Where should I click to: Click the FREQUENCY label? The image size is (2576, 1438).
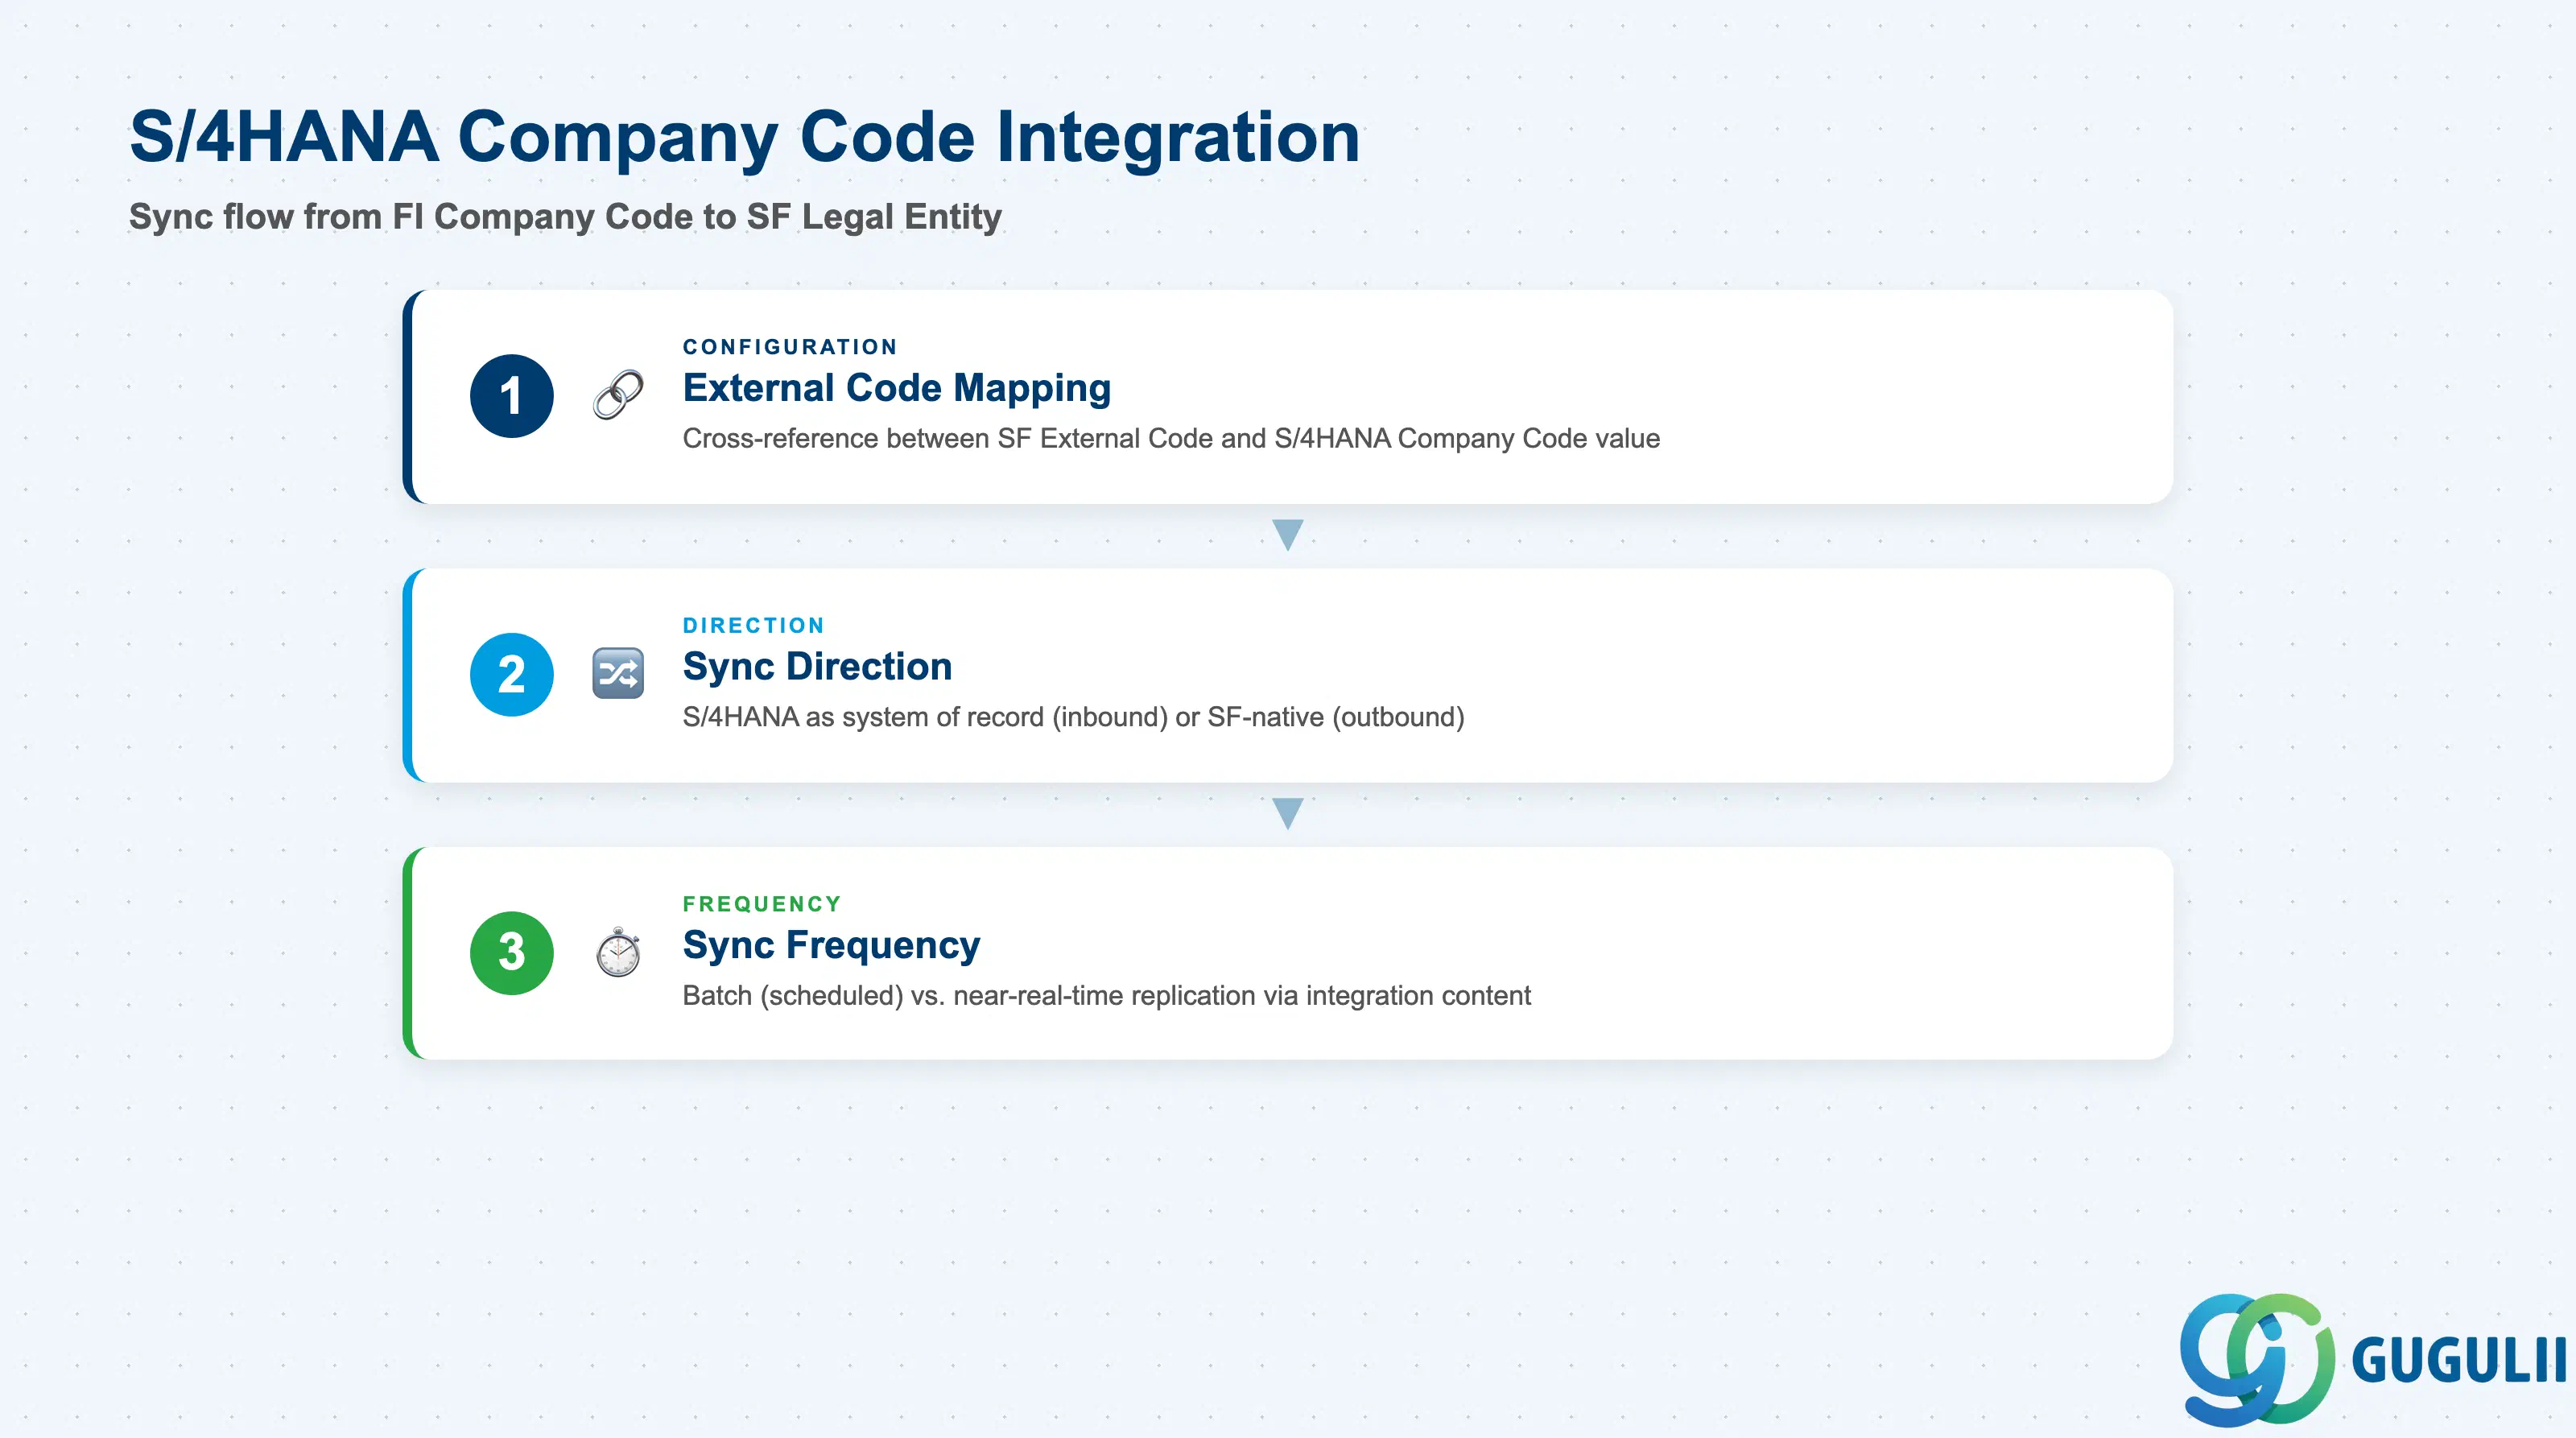pos(762,904)
